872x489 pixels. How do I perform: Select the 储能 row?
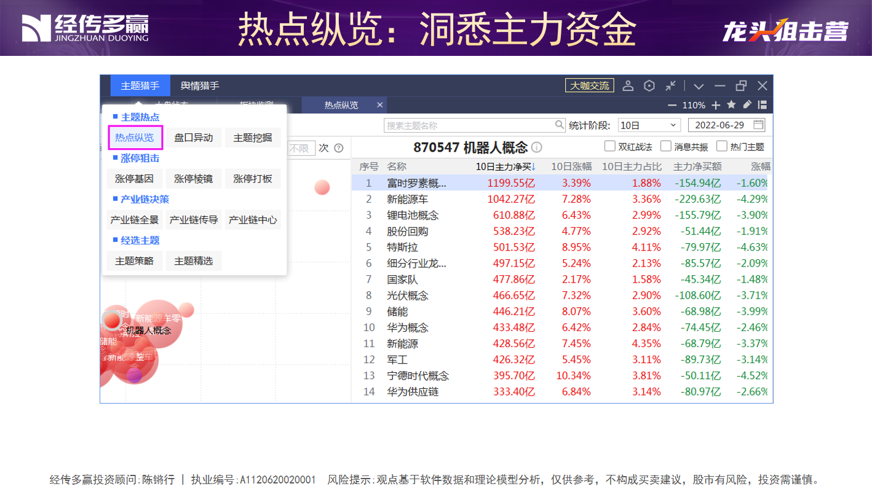click(562, 311)
